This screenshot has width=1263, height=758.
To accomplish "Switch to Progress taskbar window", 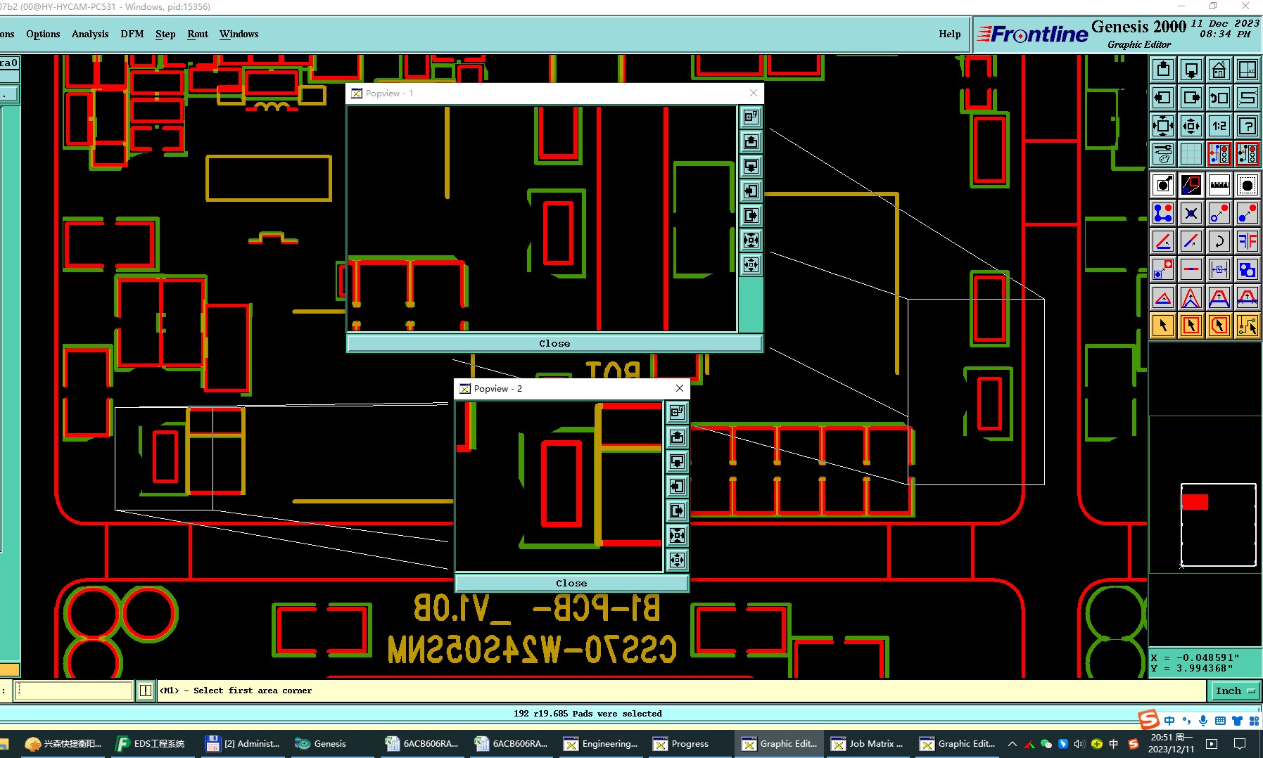I will 682,743.
